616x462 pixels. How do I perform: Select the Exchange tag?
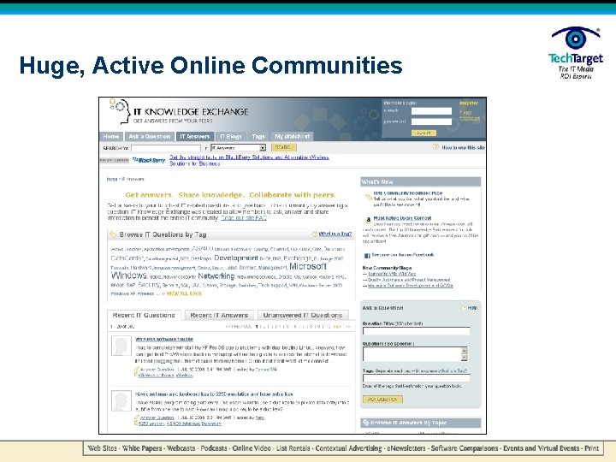[x=298, y=258]
